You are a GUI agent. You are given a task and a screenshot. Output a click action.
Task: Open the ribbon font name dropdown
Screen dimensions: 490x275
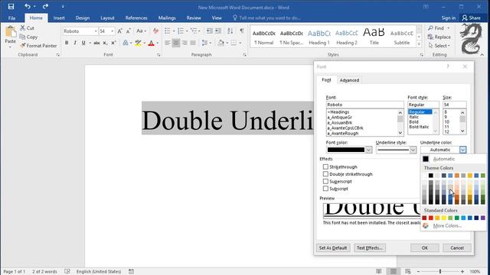96,31
